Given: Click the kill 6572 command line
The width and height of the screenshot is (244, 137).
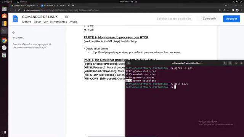Looking at the screenshot, I should tap(157, 84).
